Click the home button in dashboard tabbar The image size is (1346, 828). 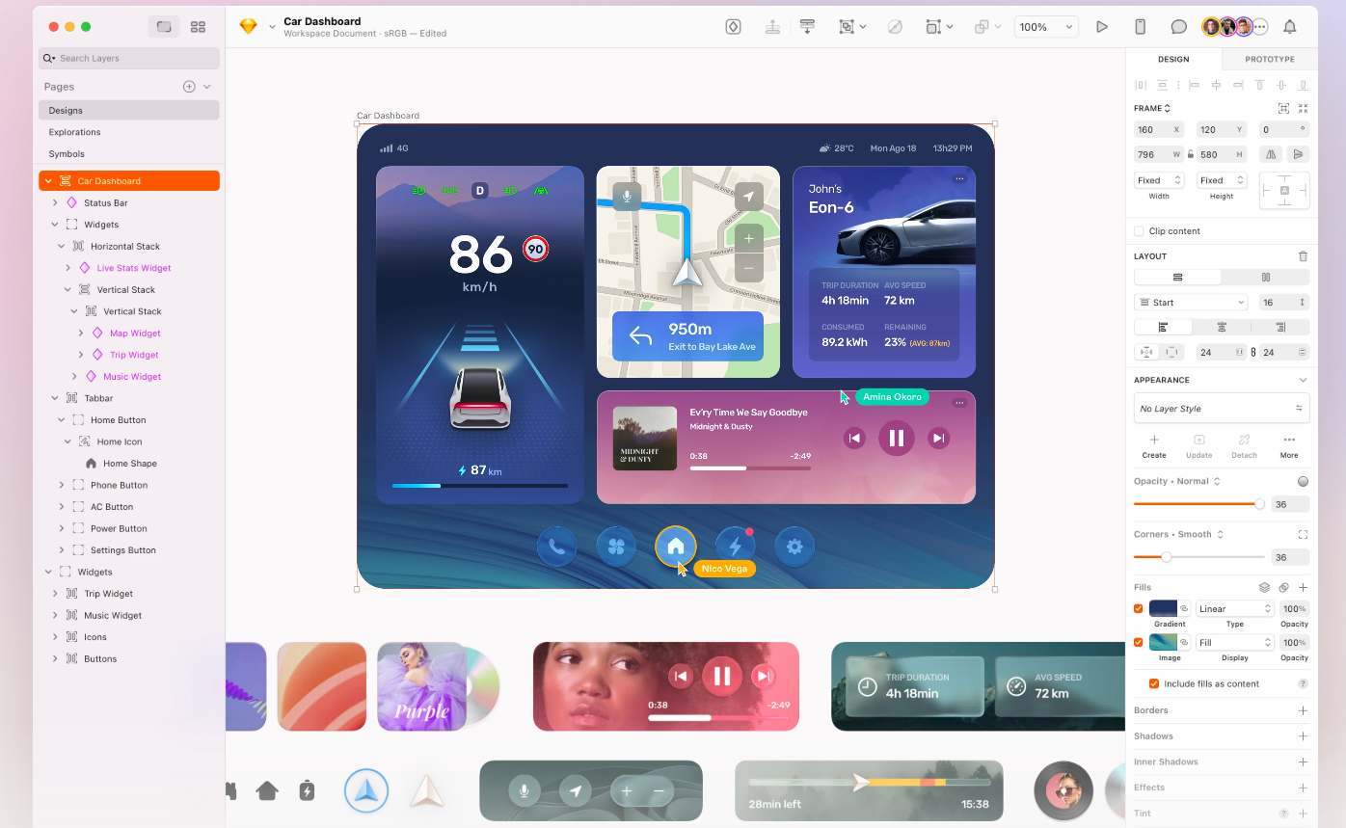(x=676, y=547)
